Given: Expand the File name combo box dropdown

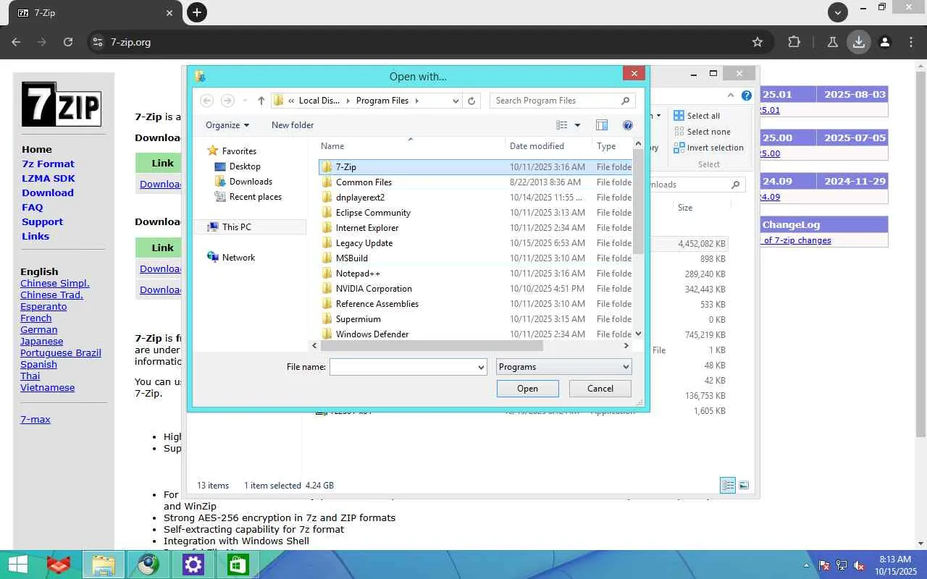Looking at the screenshot, I should pos(481,367).
